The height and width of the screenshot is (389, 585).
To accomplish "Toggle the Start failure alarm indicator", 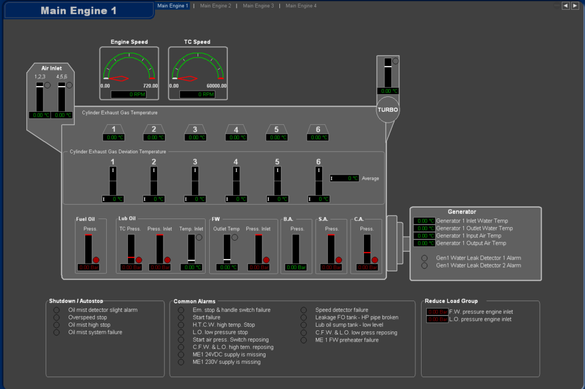I will click(181, 318).
